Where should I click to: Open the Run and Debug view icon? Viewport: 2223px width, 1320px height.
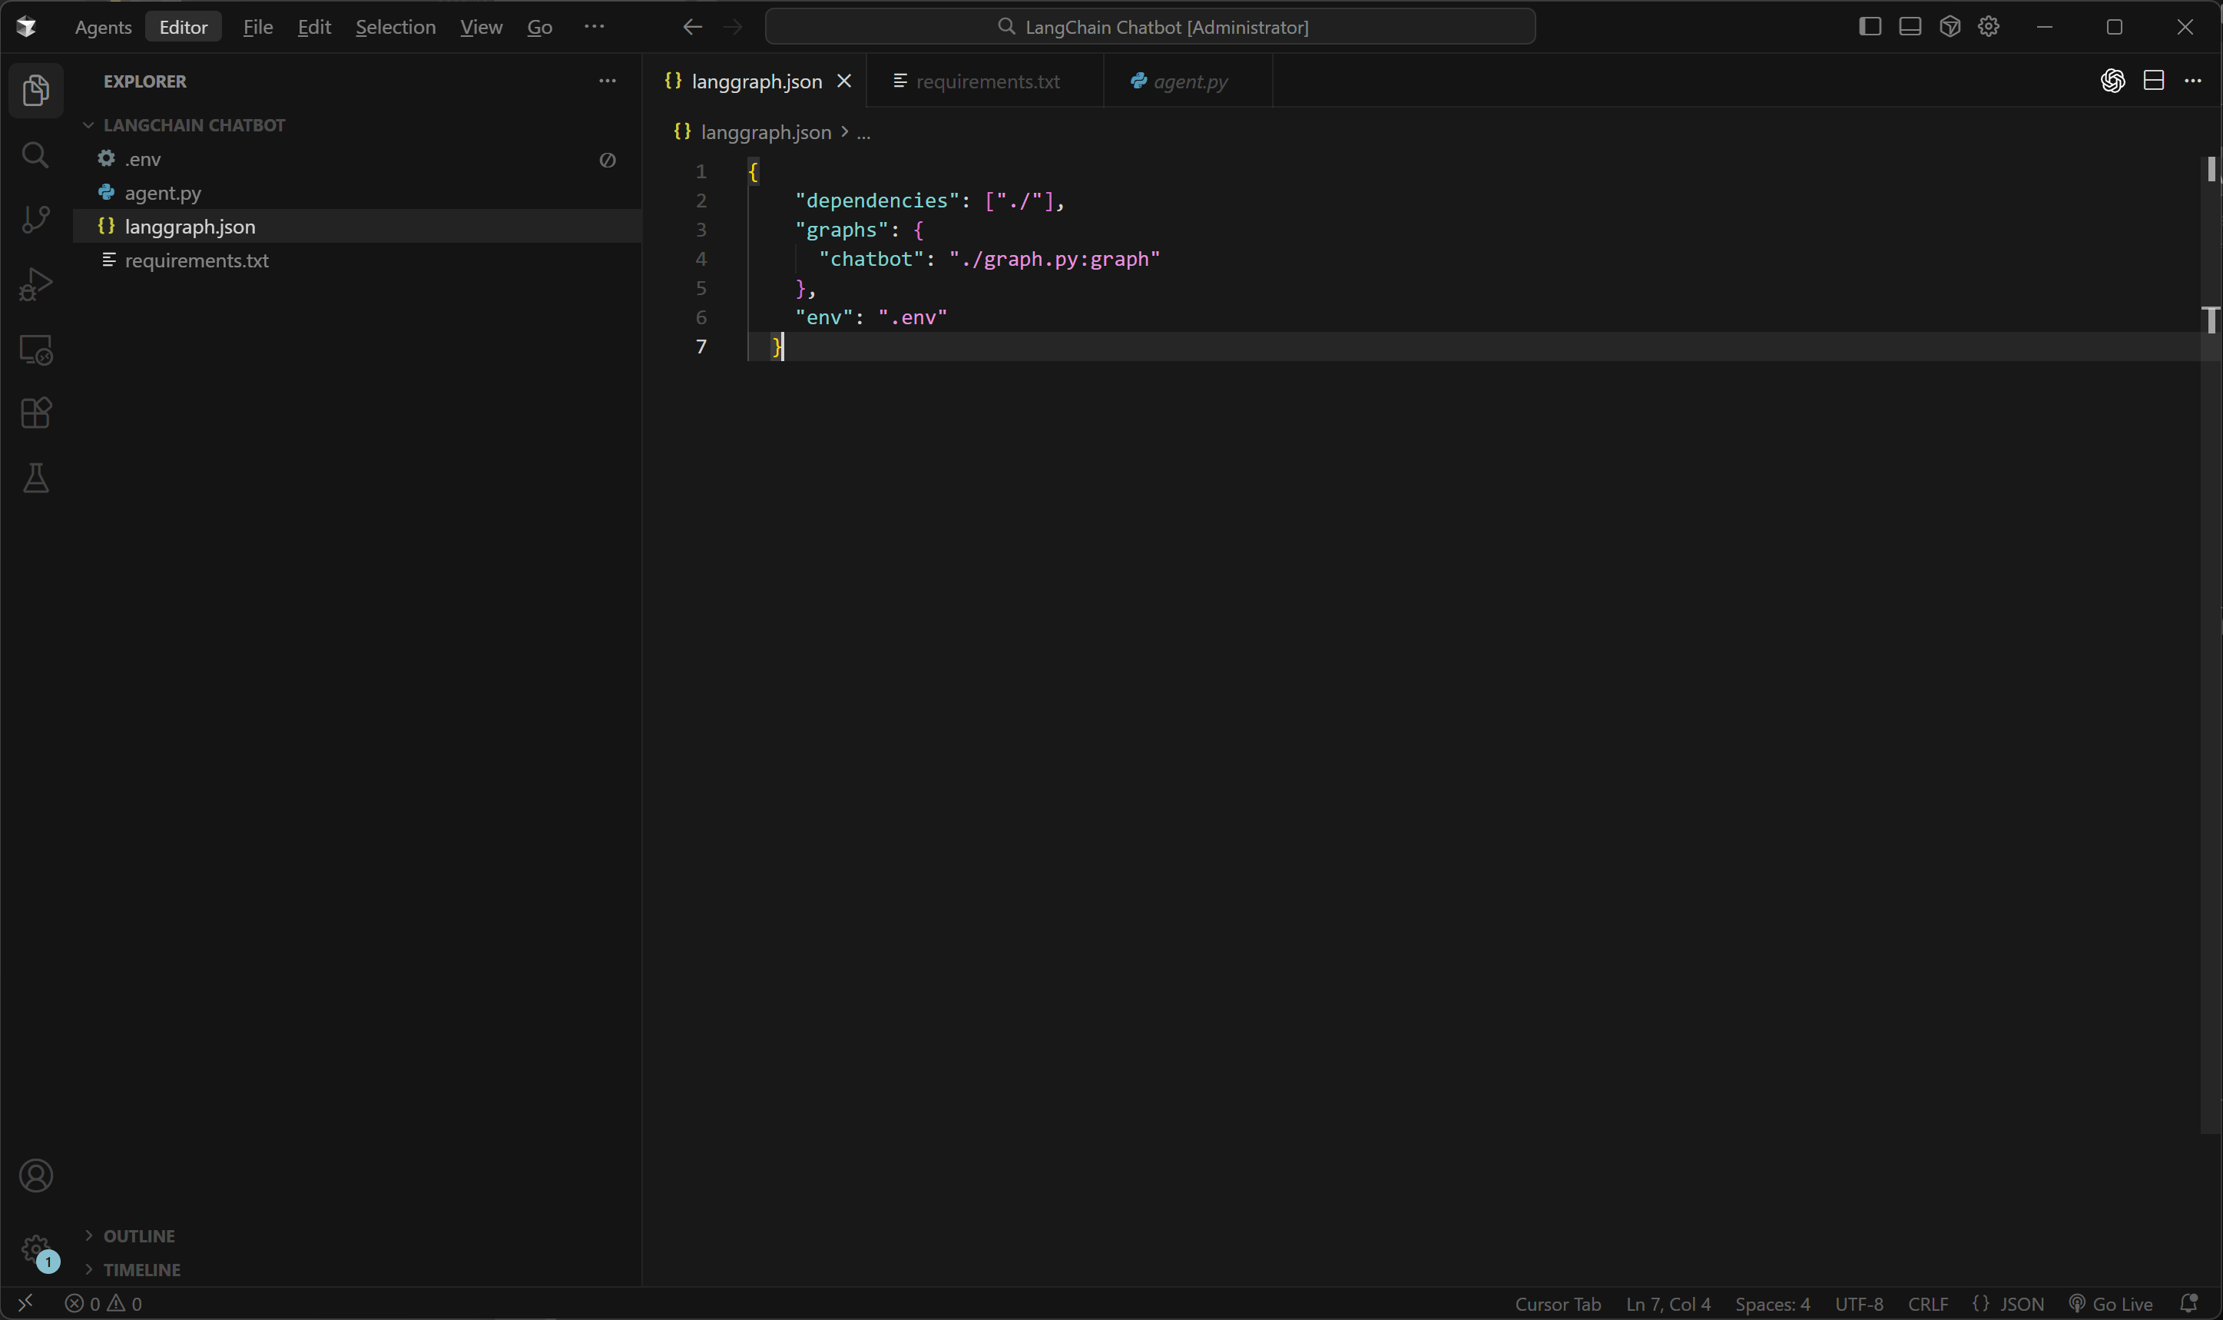click(35, 284)
